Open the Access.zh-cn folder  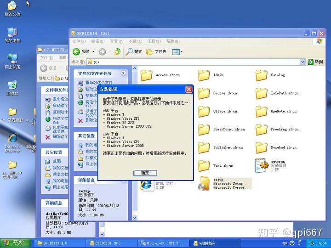click(x=160, y=75)
